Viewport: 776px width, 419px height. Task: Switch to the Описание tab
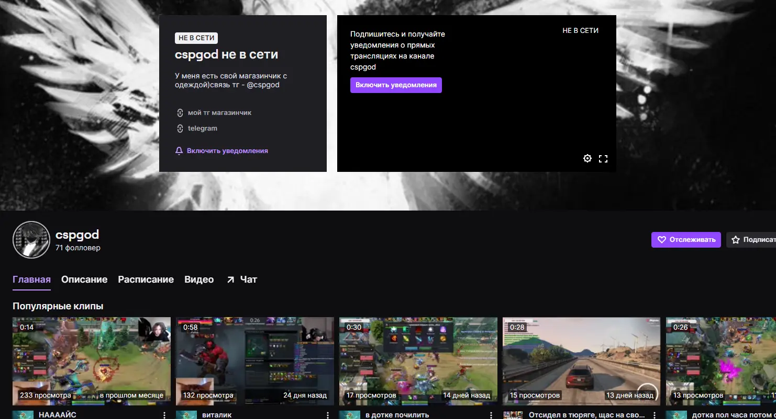[84, 280]
